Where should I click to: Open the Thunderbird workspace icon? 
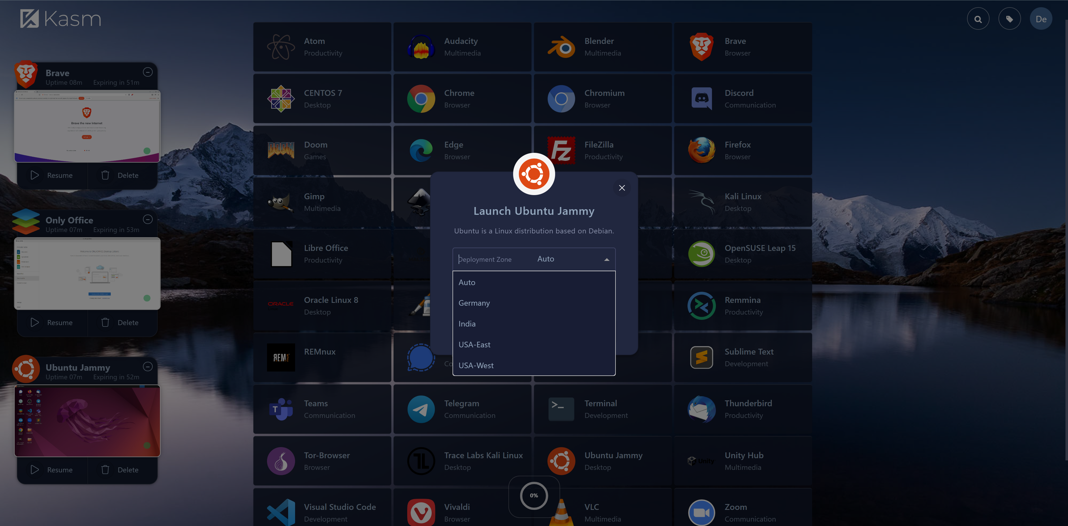click(x=701, y=409)
